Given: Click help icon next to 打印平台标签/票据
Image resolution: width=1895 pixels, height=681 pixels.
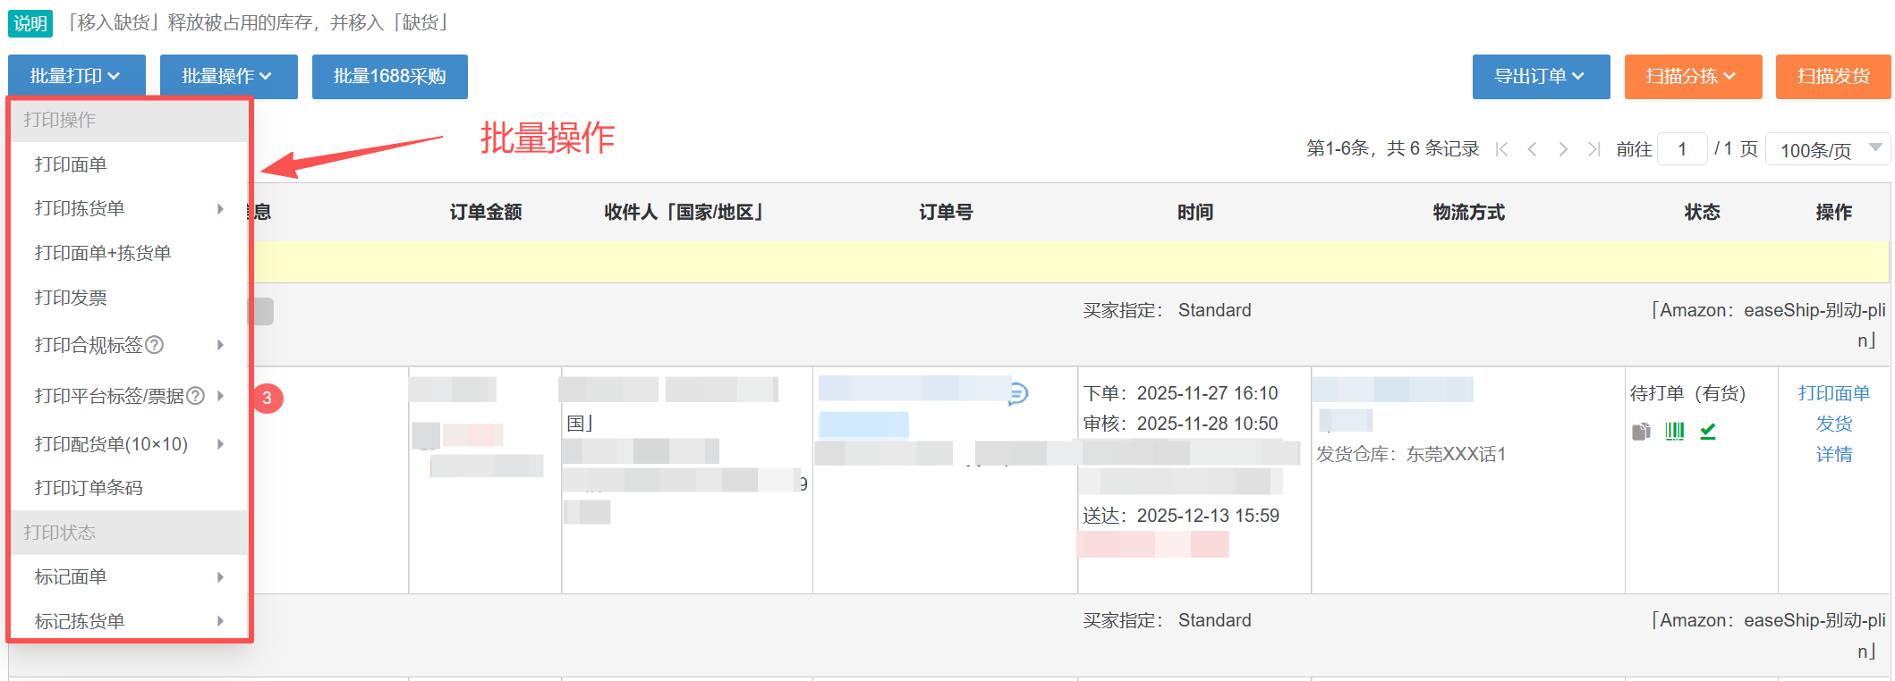Looking at the screenshot, I should point(196,396).
